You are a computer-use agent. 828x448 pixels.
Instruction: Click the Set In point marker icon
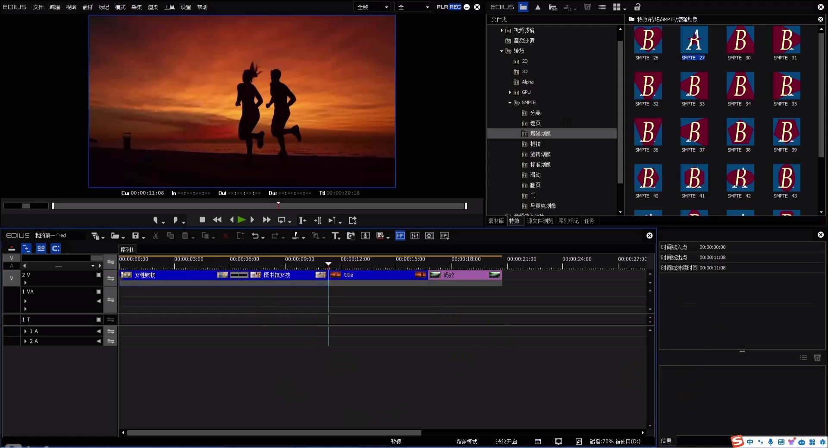155,220
